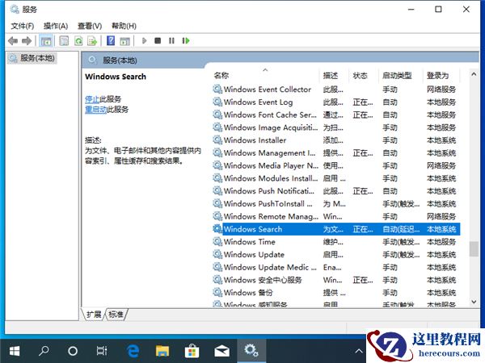Open the 文件(F) menu
This screenshot has height=363, width=485.
[23, 26]
